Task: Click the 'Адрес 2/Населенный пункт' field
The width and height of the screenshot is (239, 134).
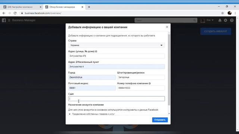Action: pos(117,67)
